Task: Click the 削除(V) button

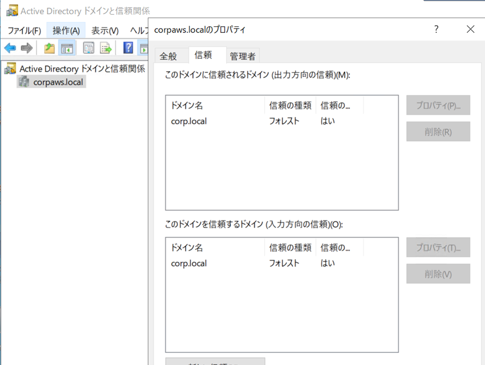Action: click(438, 273)
